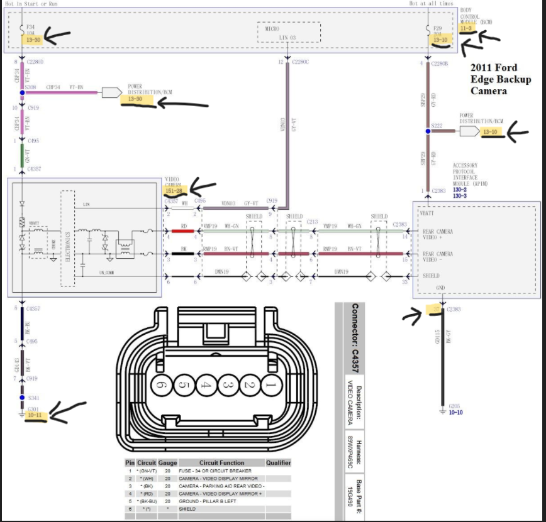Click the 2011 Ford Edge Backup Camera title
Viewport: 546px width, 522px height.
(x=501, y=80)
